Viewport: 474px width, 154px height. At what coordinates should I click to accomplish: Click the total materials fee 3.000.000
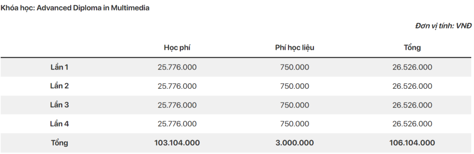tap(295, 143)
